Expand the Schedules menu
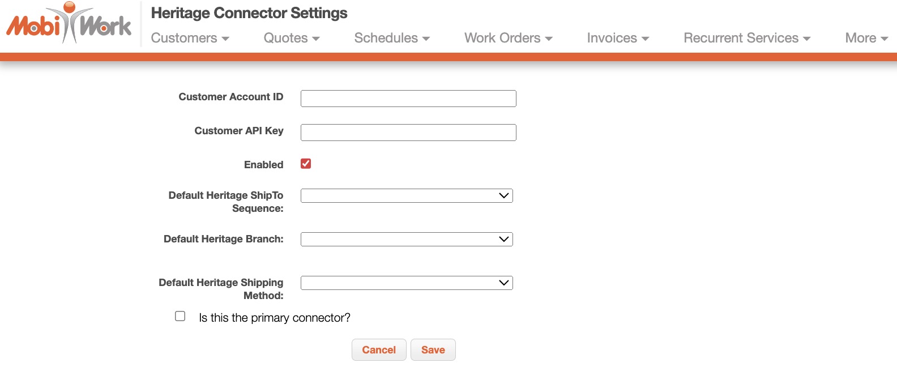 coord(392,38)
